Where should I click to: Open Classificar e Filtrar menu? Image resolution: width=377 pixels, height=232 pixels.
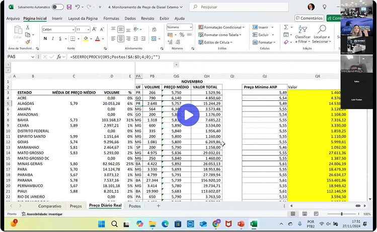coord(303,32)
